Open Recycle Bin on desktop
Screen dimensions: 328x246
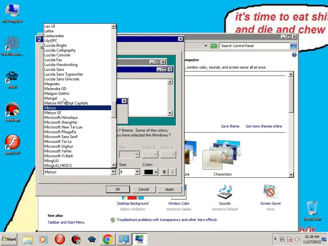(x=312, y=210)
